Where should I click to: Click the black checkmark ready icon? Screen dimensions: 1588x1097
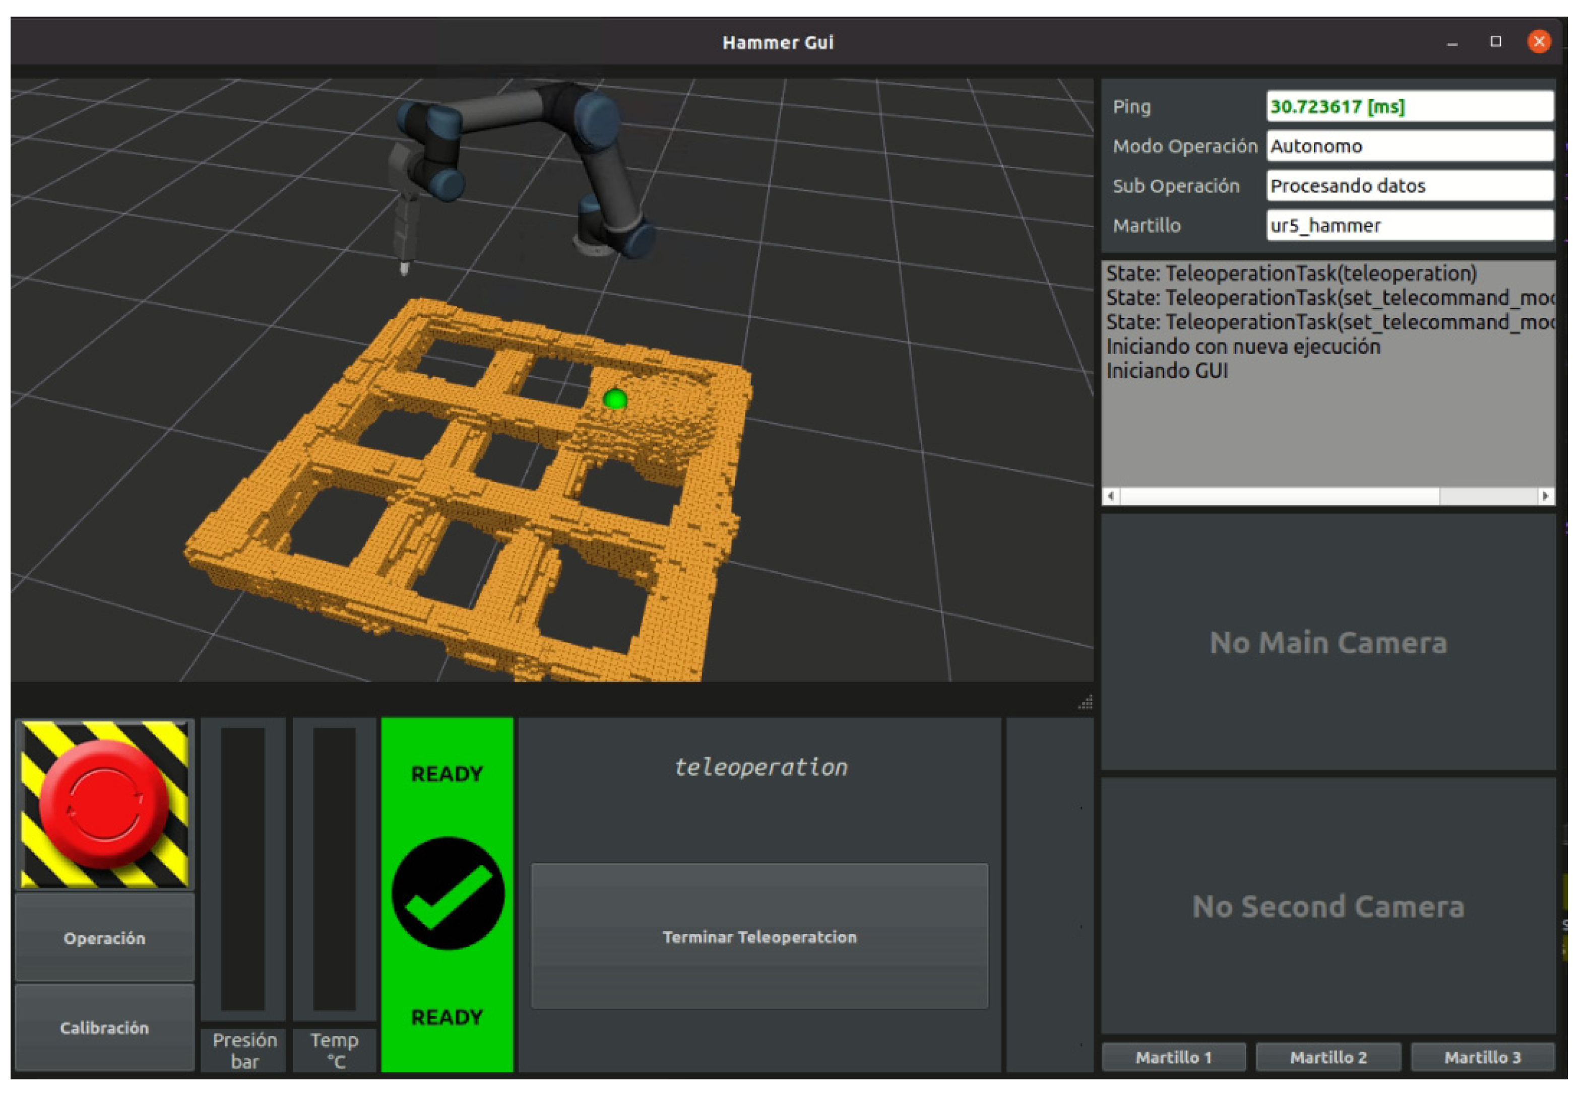point(448,893)
